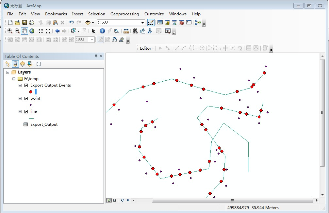
Task: Click the purple point layer symbol
Action: [x=31, y=105]
